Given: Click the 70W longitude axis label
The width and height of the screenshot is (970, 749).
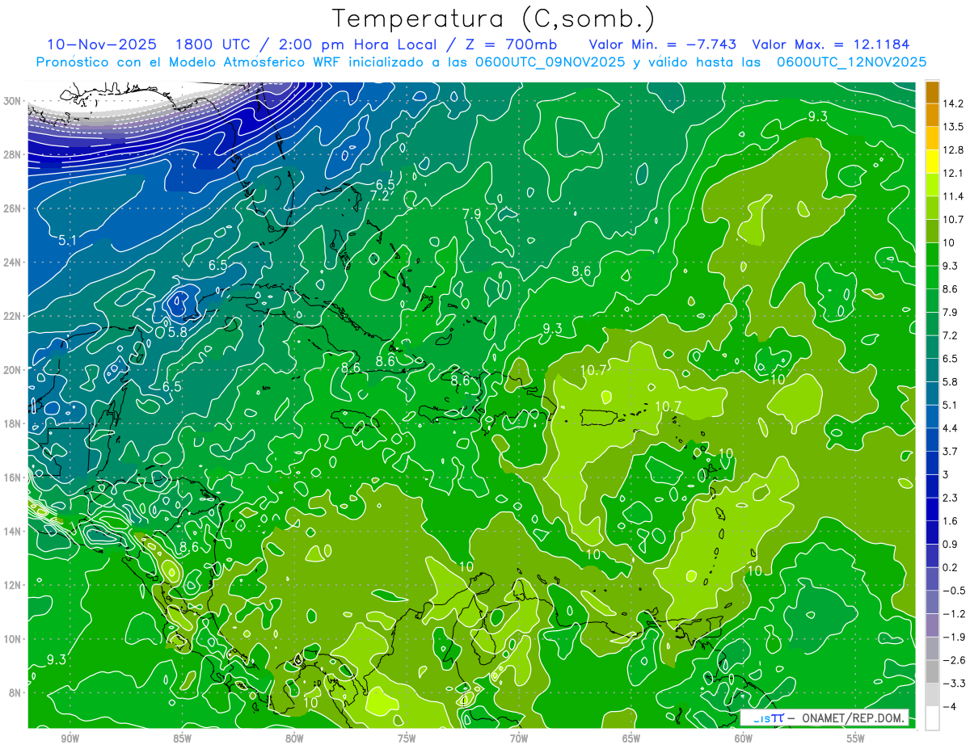Looking at the screenshot, I should point(519,739).
